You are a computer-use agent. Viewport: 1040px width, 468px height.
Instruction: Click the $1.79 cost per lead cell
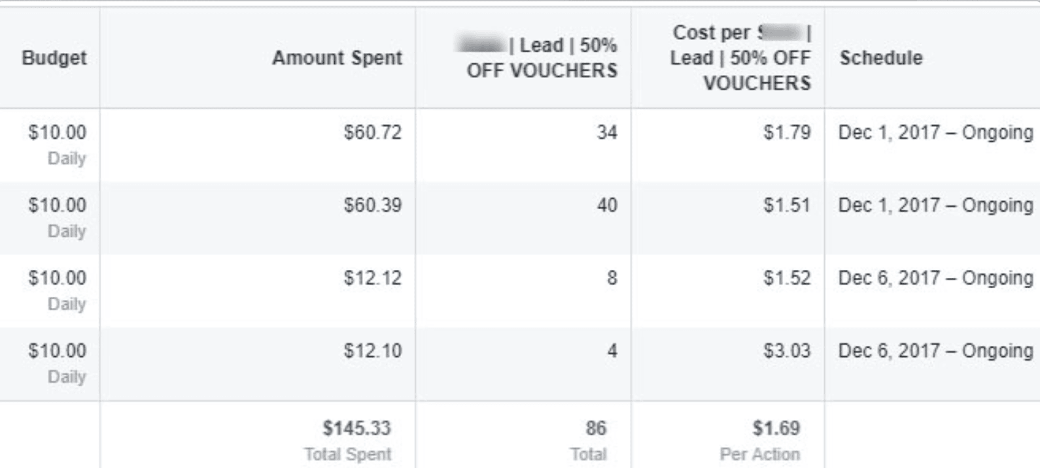786,133
